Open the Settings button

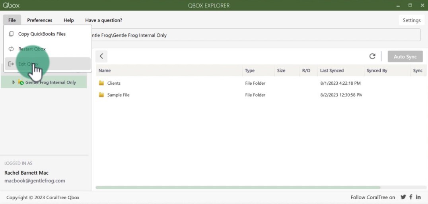[x=412, y=20]
